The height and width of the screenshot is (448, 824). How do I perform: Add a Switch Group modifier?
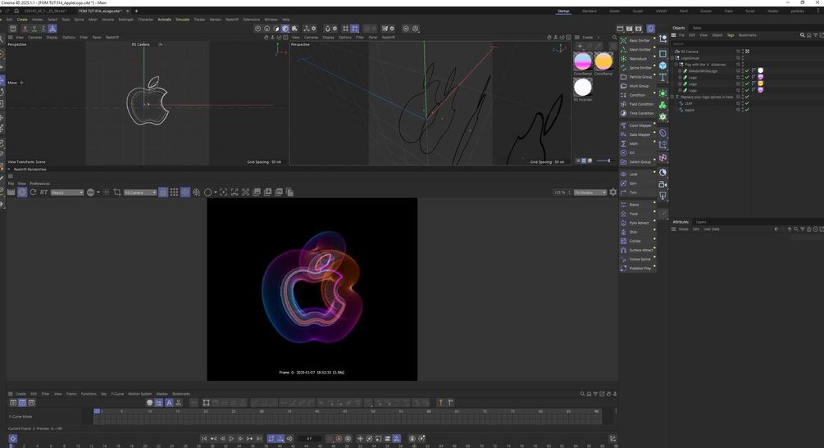pyautogui.click(x=637, y=162)
